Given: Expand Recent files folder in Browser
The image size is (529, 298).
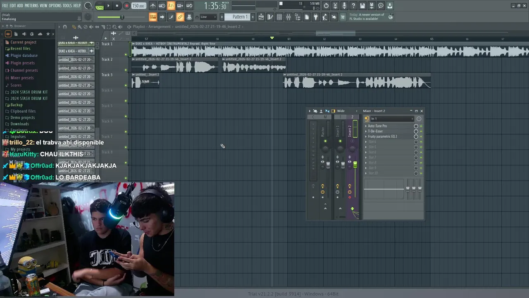Looking at the screenshot, I should [x=20, y=48].
